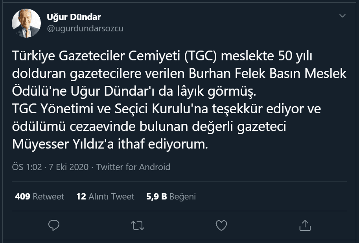The width and height of the screenshot is (359, 243).
Task: Click the Müyesser Yıldız'a ithaf ediyorum line
Action: pyautogui.click(x=110, y=144)
